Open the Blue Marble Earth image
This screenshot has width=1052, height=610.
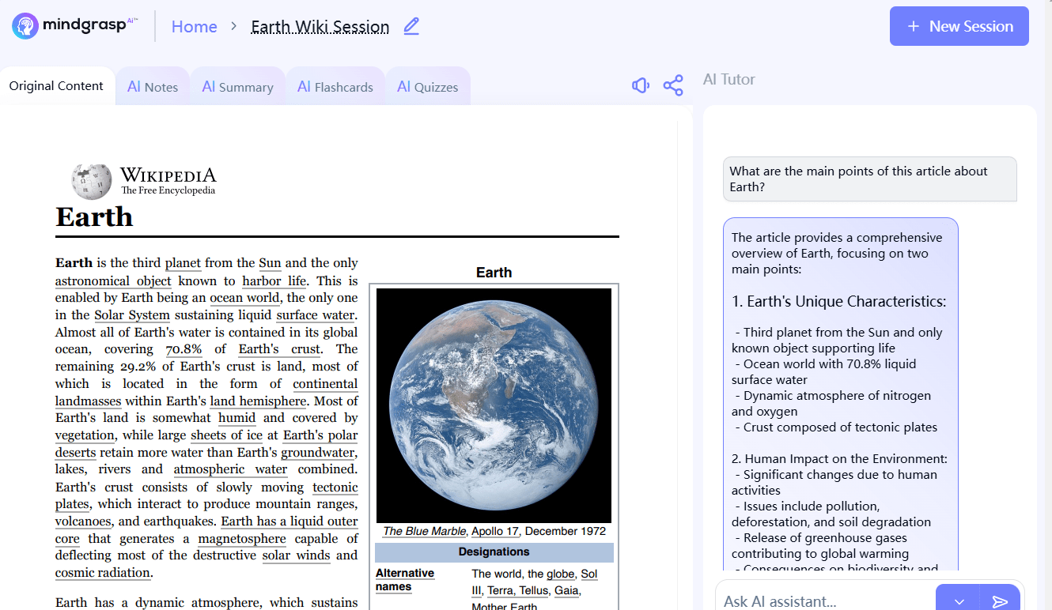pos(494,405)
